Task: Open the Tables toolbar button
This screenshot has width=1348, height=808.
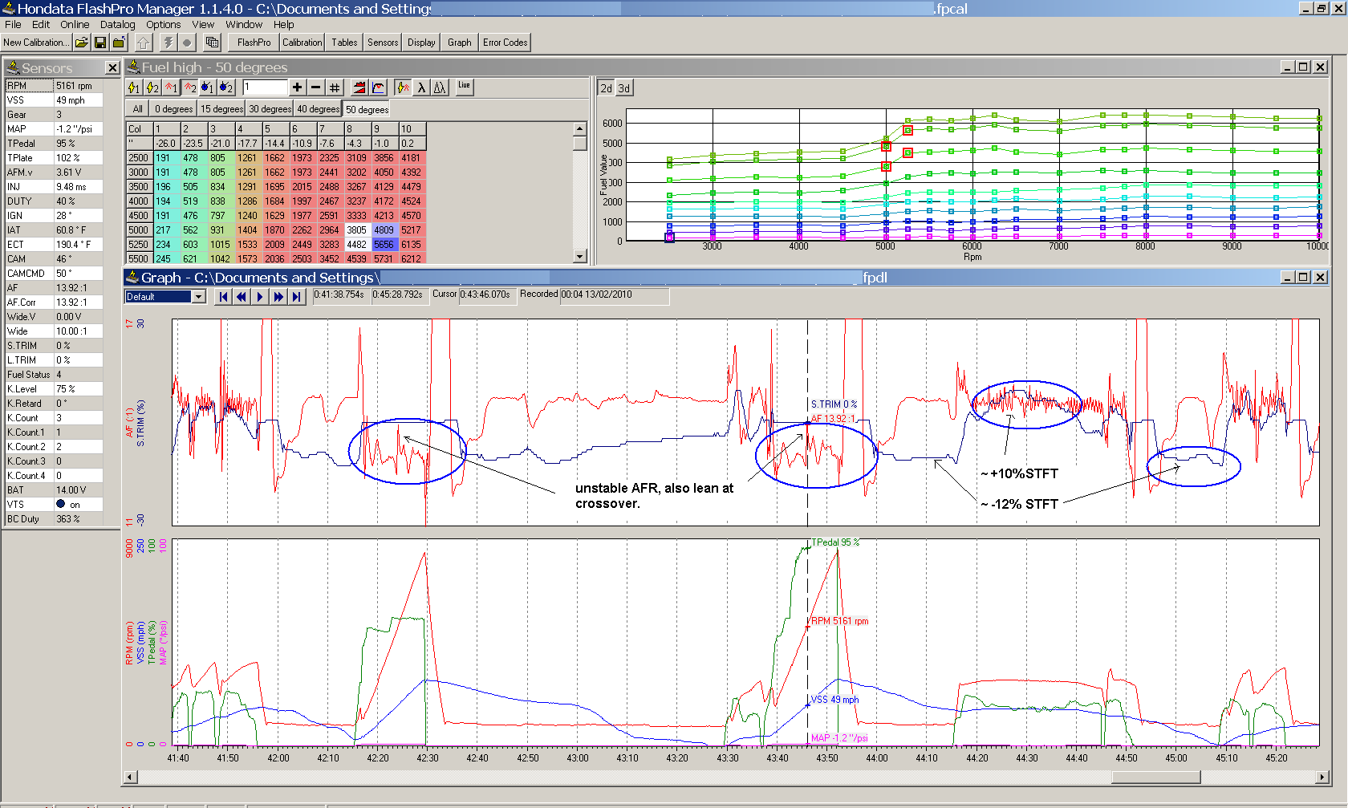Action: pos(344,43)
